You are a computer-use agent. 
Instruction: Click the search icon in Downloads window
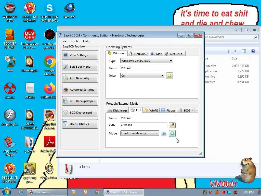pos(255,37)
